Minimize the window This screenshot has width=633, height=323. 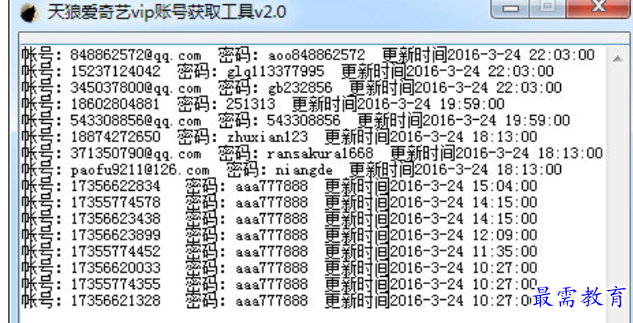click(511, 8)
